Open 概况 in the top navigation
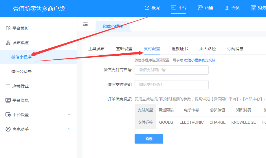 (x=155, y=8)
